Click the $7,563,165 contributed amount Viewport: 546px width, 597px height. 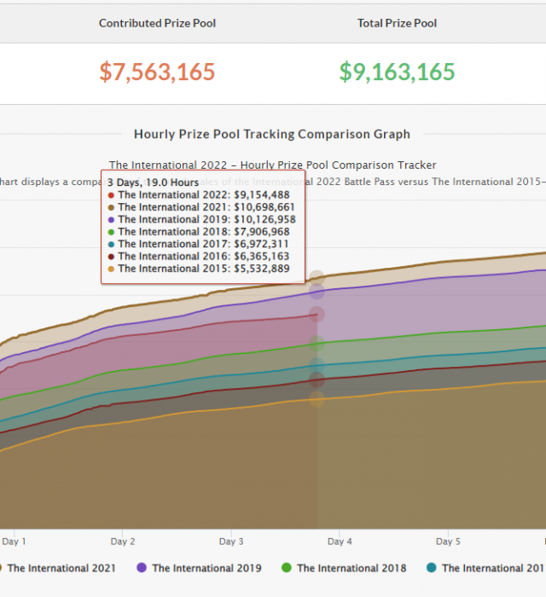click(x=157, y=72)
